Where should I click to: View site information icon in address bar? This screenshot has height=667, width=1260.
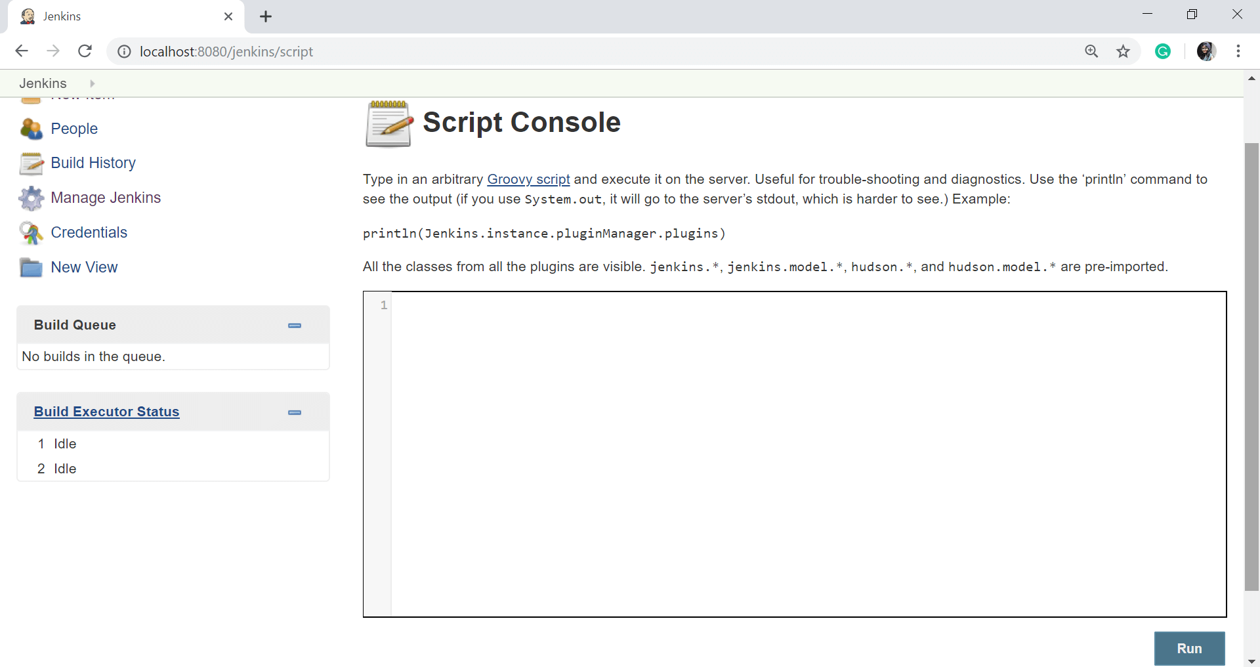pos(124,51)
